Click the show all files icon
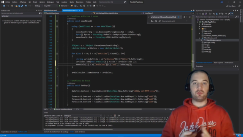 (x=222, y=14)
